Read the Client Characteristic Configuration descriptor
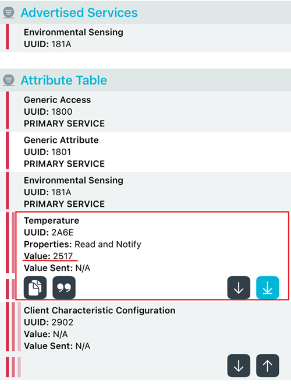291x384 pixels. [x=239, y=365]
